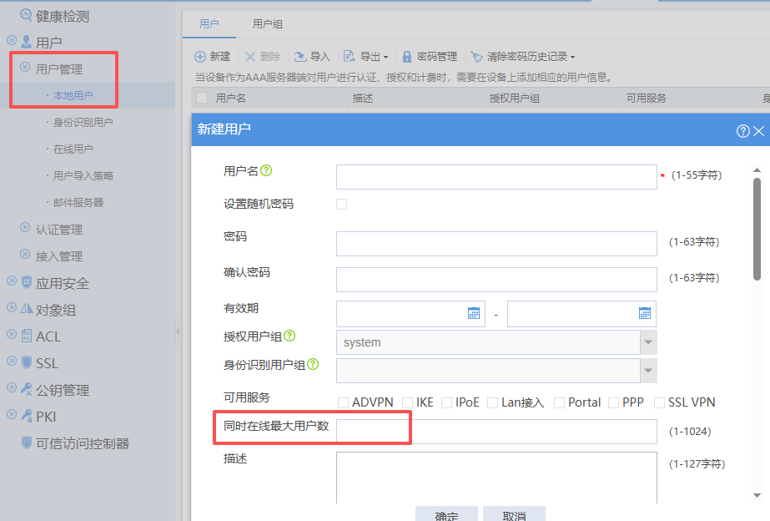
Task: Click the 用户名 input field
Action: [x=496, y=177]
